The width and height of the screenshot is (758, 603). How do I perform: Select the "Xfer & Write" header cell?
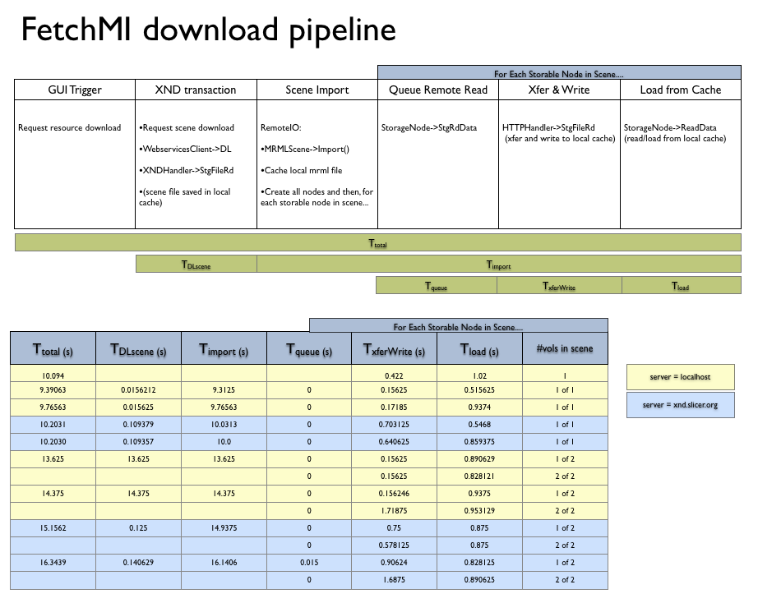(x=558, y=90)
